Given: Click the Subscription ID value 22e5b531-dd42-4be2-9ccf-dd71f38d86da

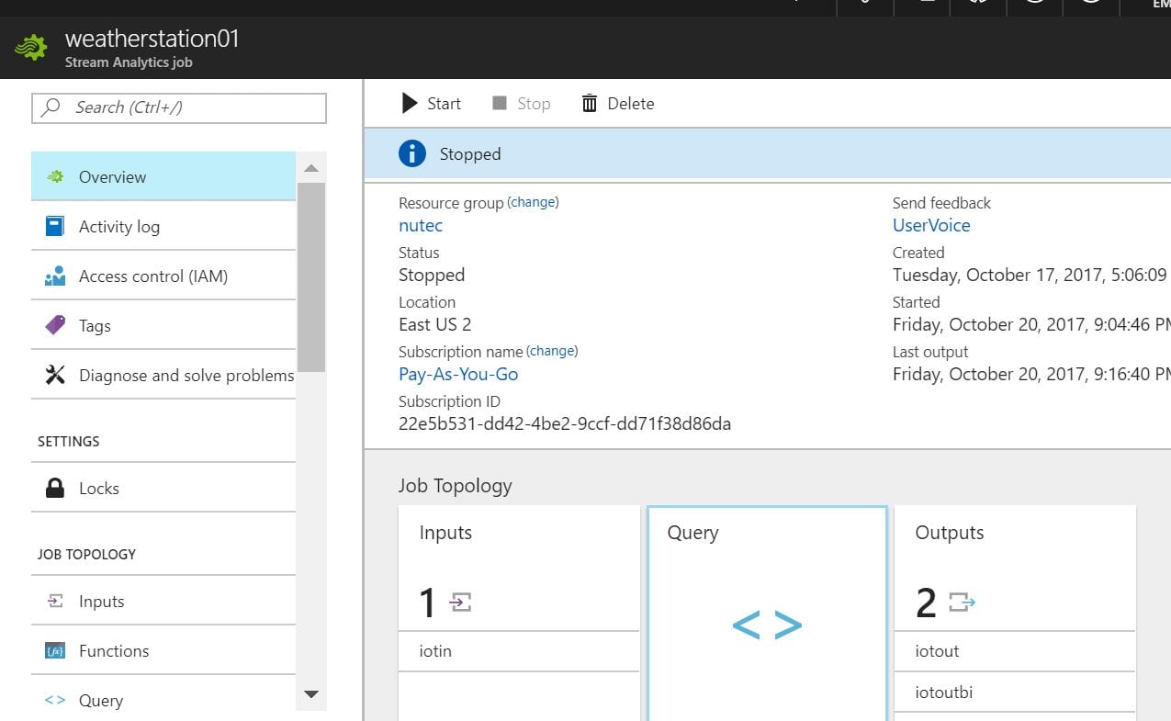Looking at the screenshot, I should click(x=565, y=423).
